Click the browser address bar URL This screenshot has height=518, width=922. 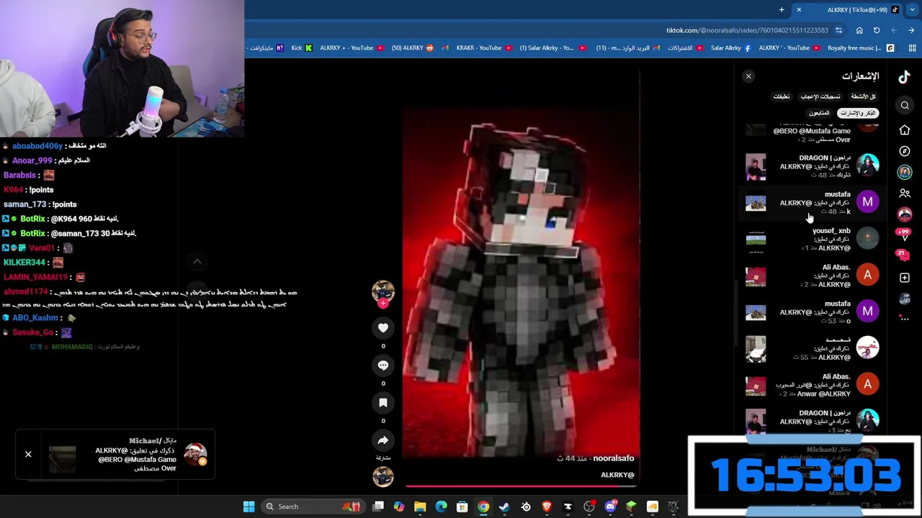[x=747, y=30]
